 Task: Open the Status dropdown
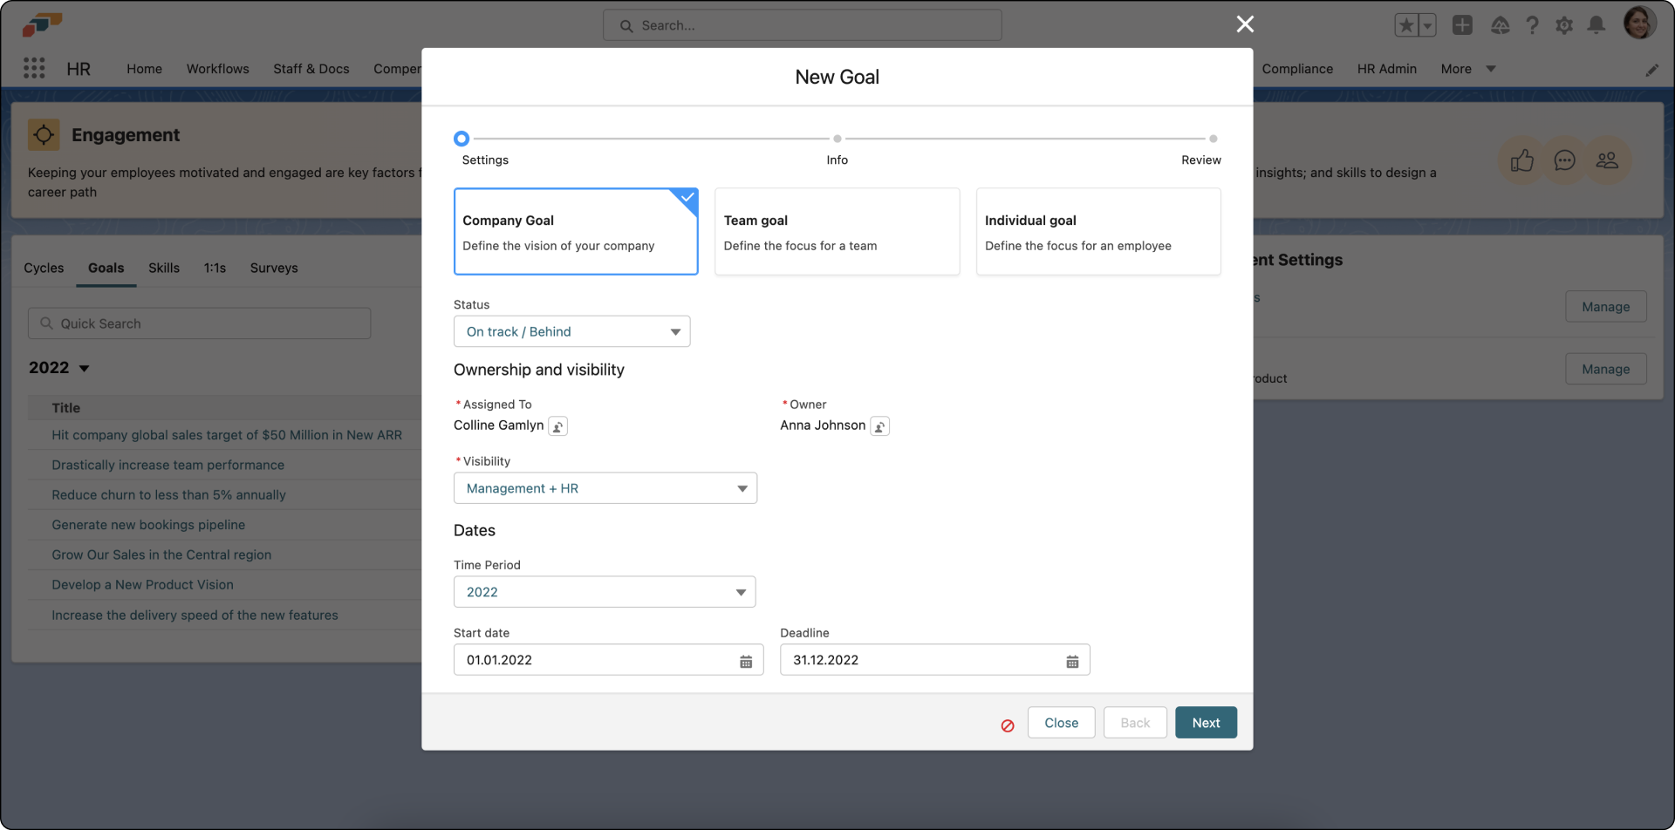[x=571, y=331]
